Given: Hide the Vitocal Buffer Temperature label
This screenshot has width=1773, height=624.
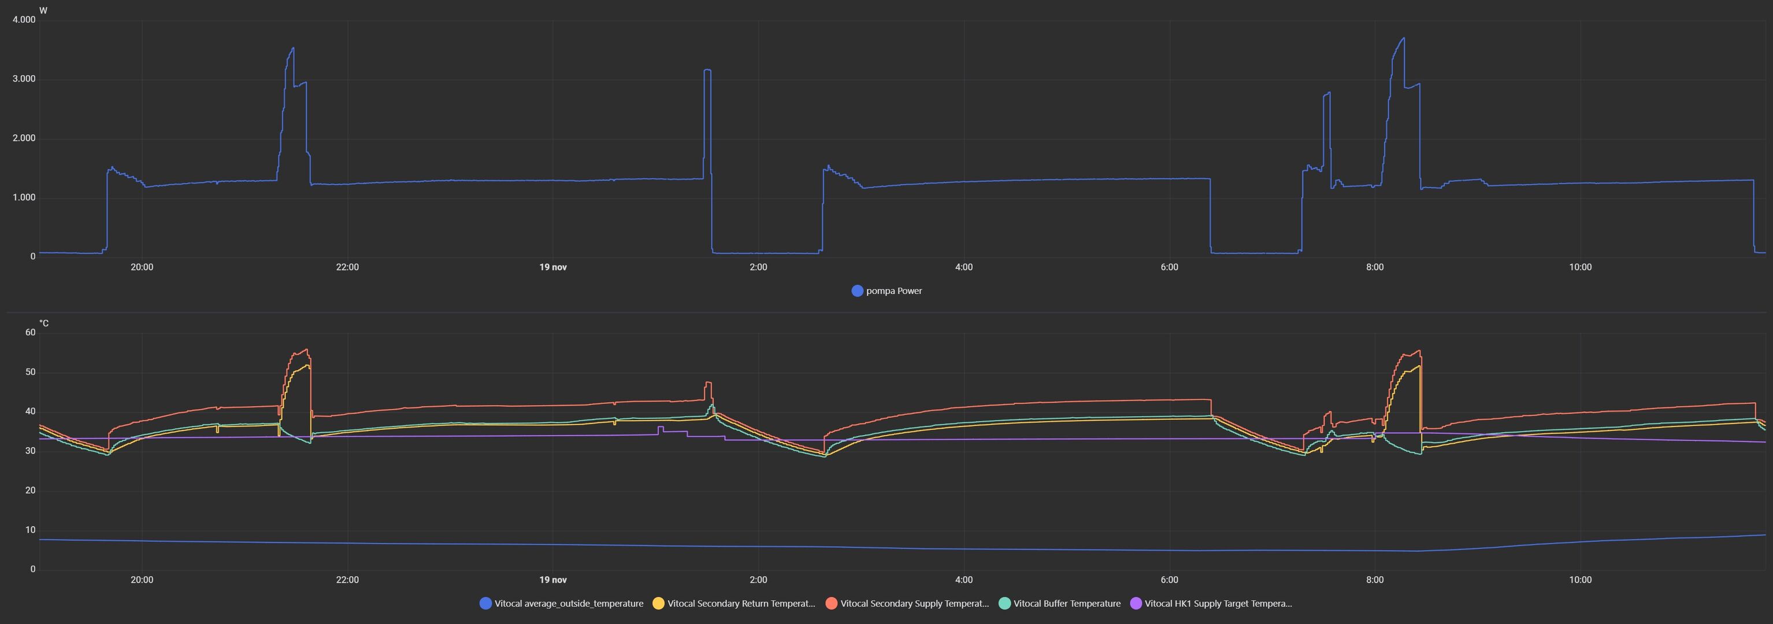Looking at the screenshot, I should 1067,604.
